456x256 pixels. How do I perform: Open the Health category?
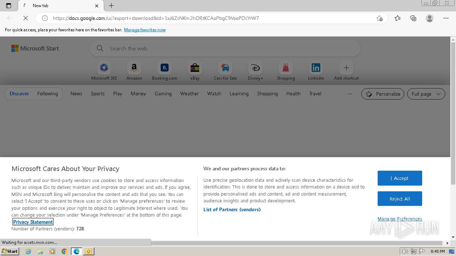click(293, 94)
